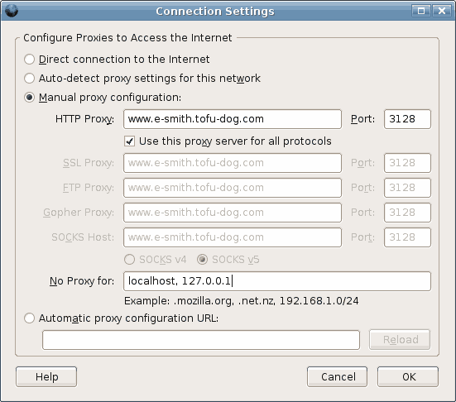Click the HTTP Proxy Port field
The width and height of the screenshot is (456, 402).
[x=407, y=119]
